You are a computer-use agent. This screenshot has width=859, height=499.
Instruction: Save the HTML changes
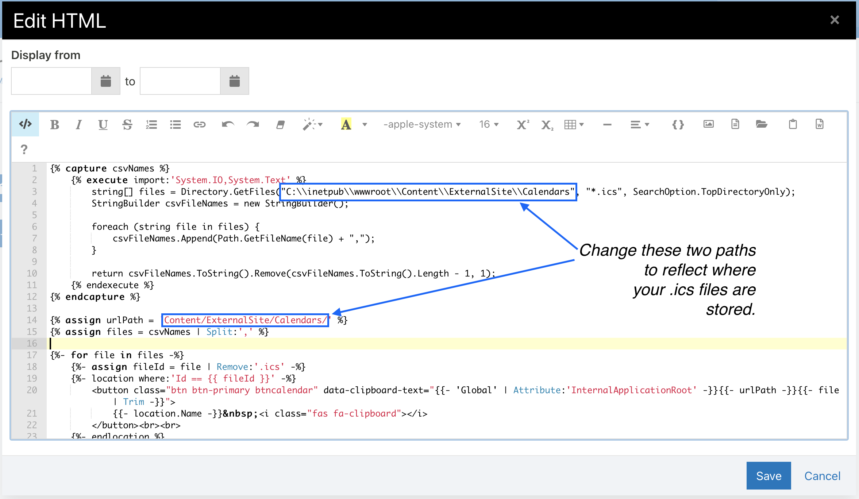(769, 476)
